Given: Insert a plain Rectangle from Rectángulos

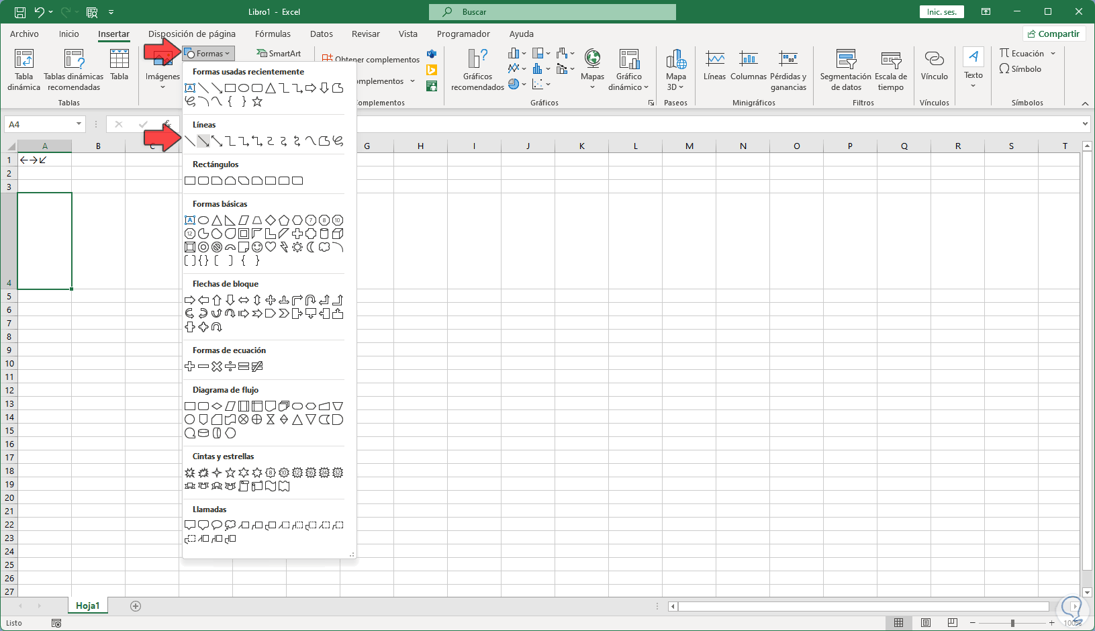Looking at the screenshot, I should (x=190, y=181).
